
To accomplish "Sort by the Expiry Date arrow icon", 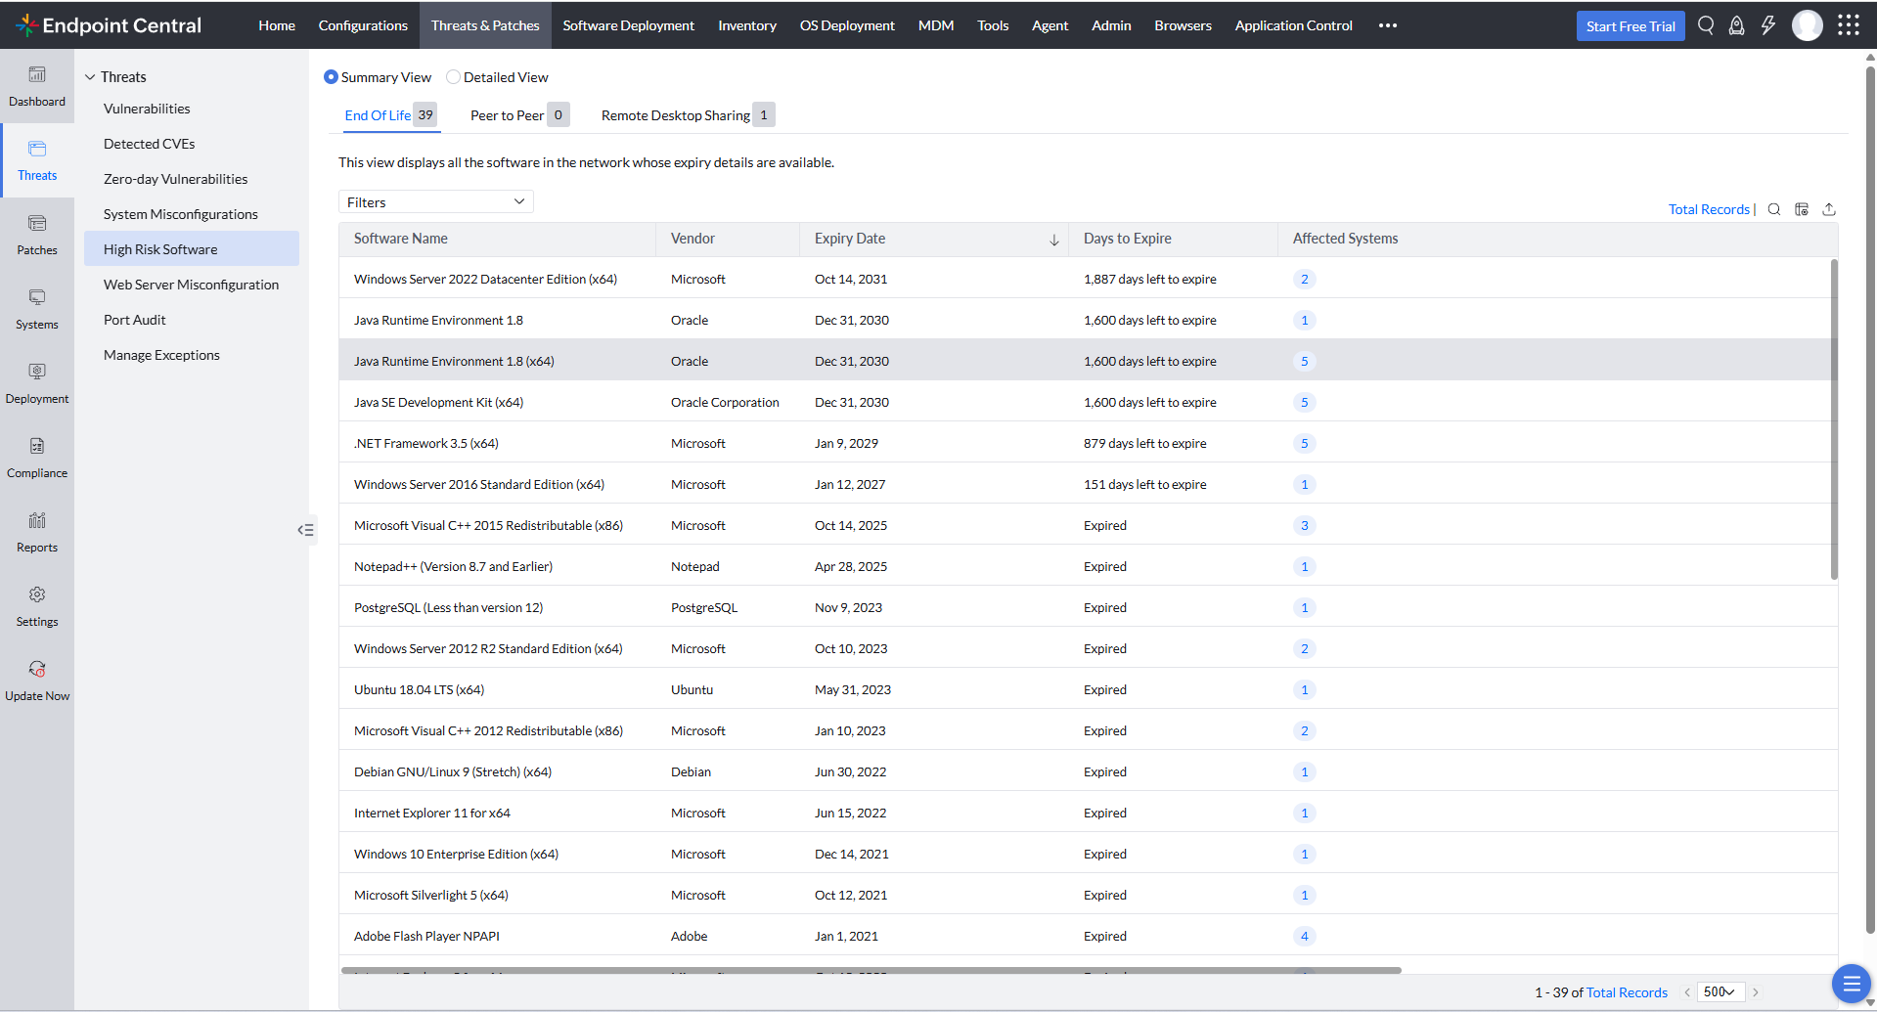I will [1054, 240].
